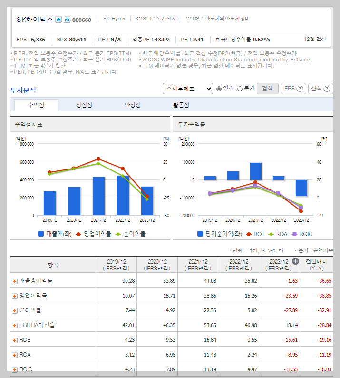The image size is (340, 378).
Task: Open the 주재무제표 dropdown
Action: [x=188, y=89]
